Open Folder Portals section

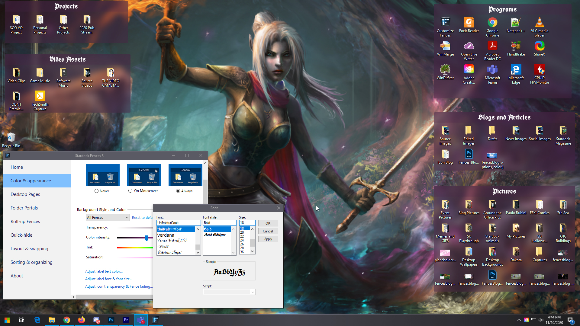point(37,208)
